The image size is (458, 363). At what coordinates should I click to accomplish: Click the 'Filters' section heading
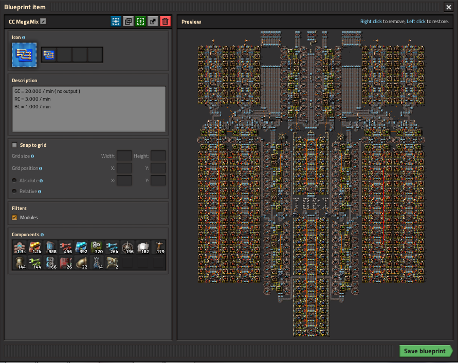tap(19, 208)
